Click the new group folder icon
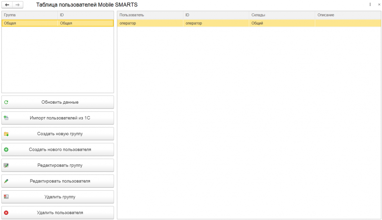The height and width of the screenshot is (220, 382). tap(6, 134)
